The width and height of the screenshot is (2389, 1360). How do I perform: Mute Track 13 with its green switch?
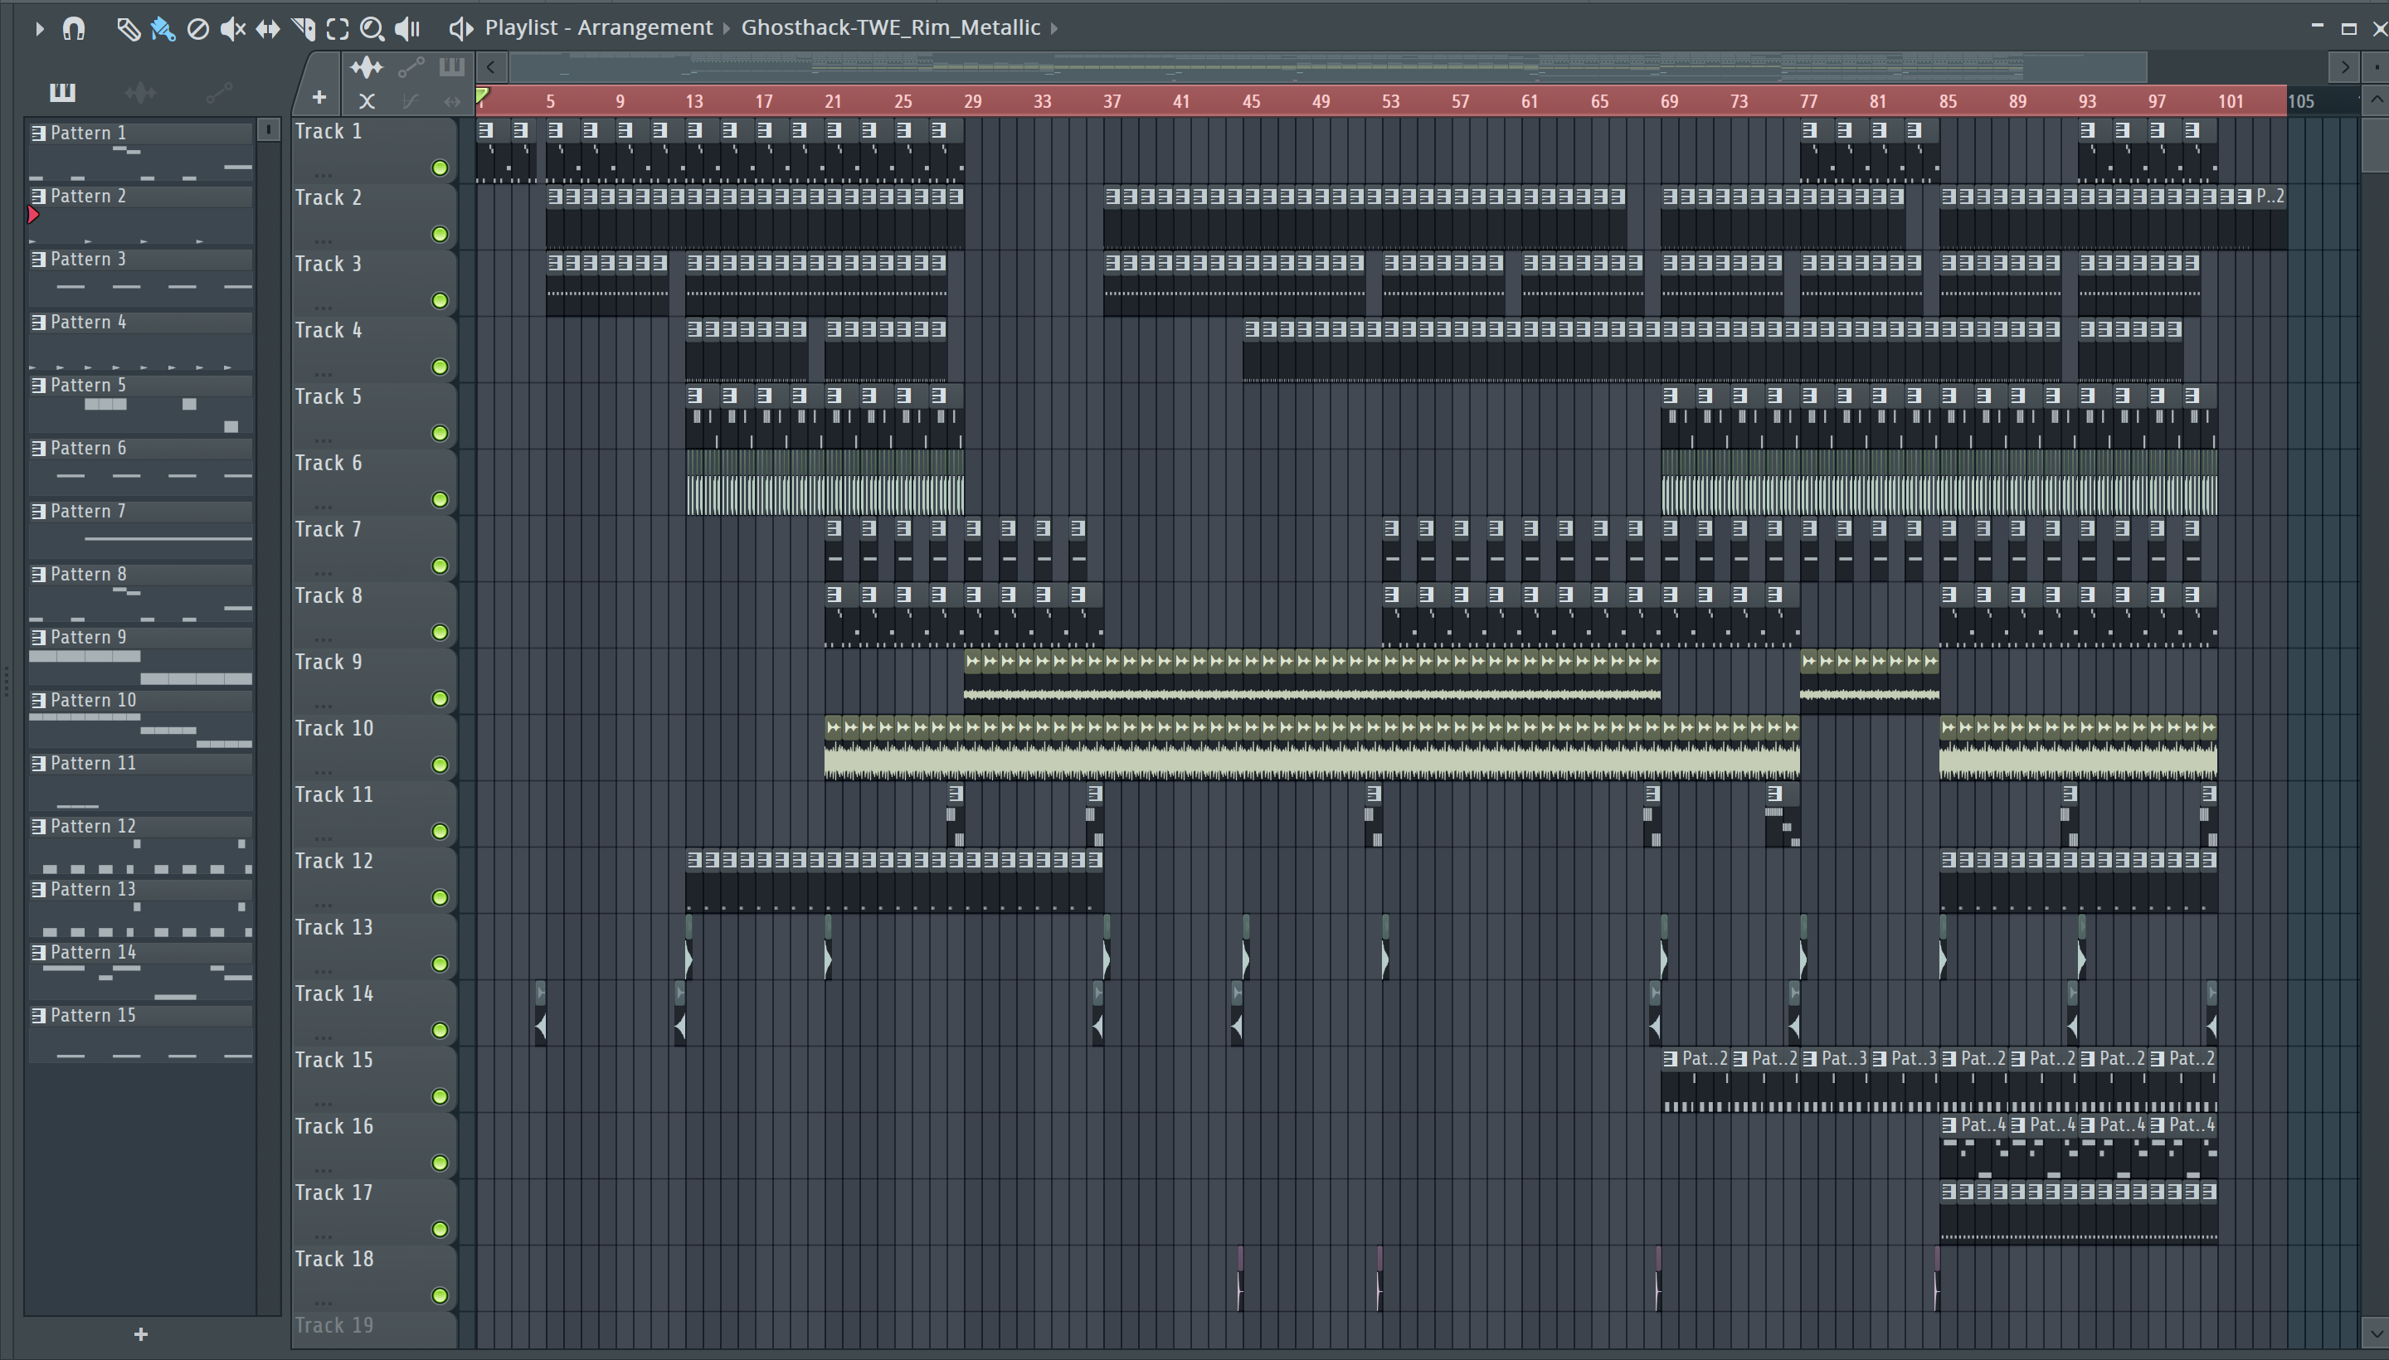439,964
